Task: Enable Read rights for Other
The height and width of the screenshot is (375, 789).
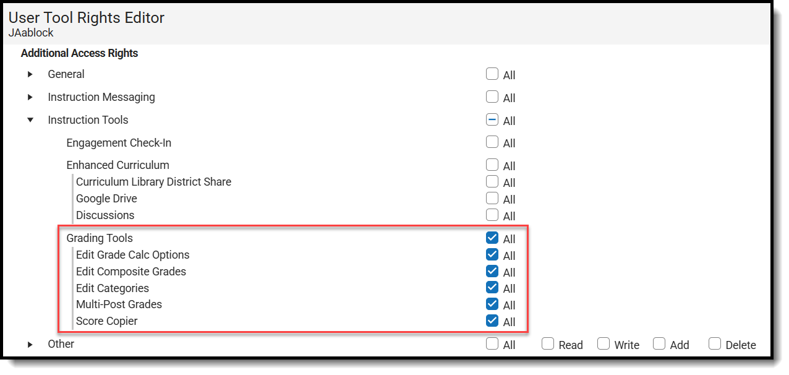Action: click(547, 344)
